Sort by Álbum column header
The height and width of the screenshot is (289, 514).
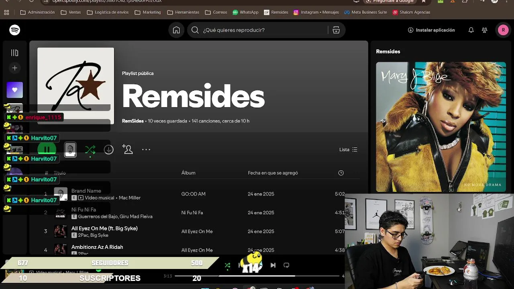pyautogui.click(x=188, y=173)
